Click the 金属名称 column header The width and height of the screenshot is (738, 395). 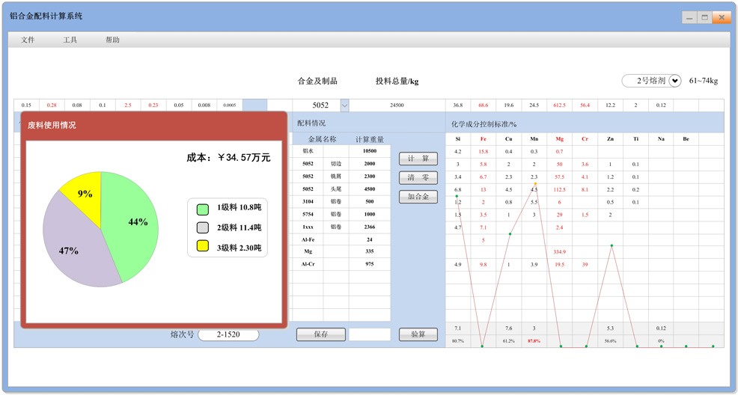322,140
